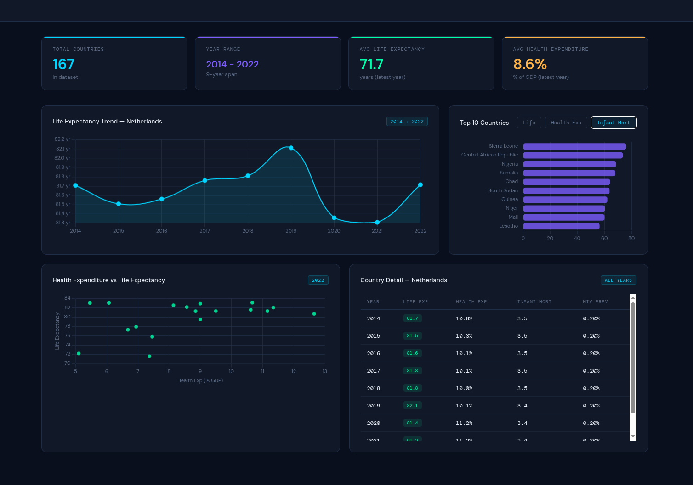Click the Year Range stat card
Image resolution: width=693 pixels, height=485 pixels.
[x=267, y=63]
